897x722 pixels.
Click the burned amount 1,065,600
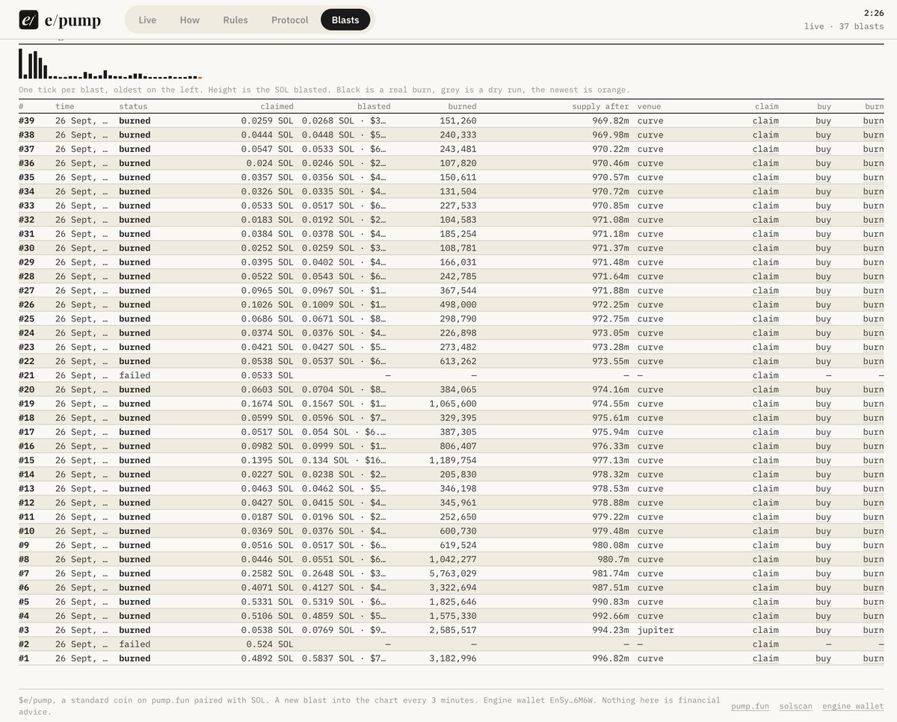[x=453, y=404]
